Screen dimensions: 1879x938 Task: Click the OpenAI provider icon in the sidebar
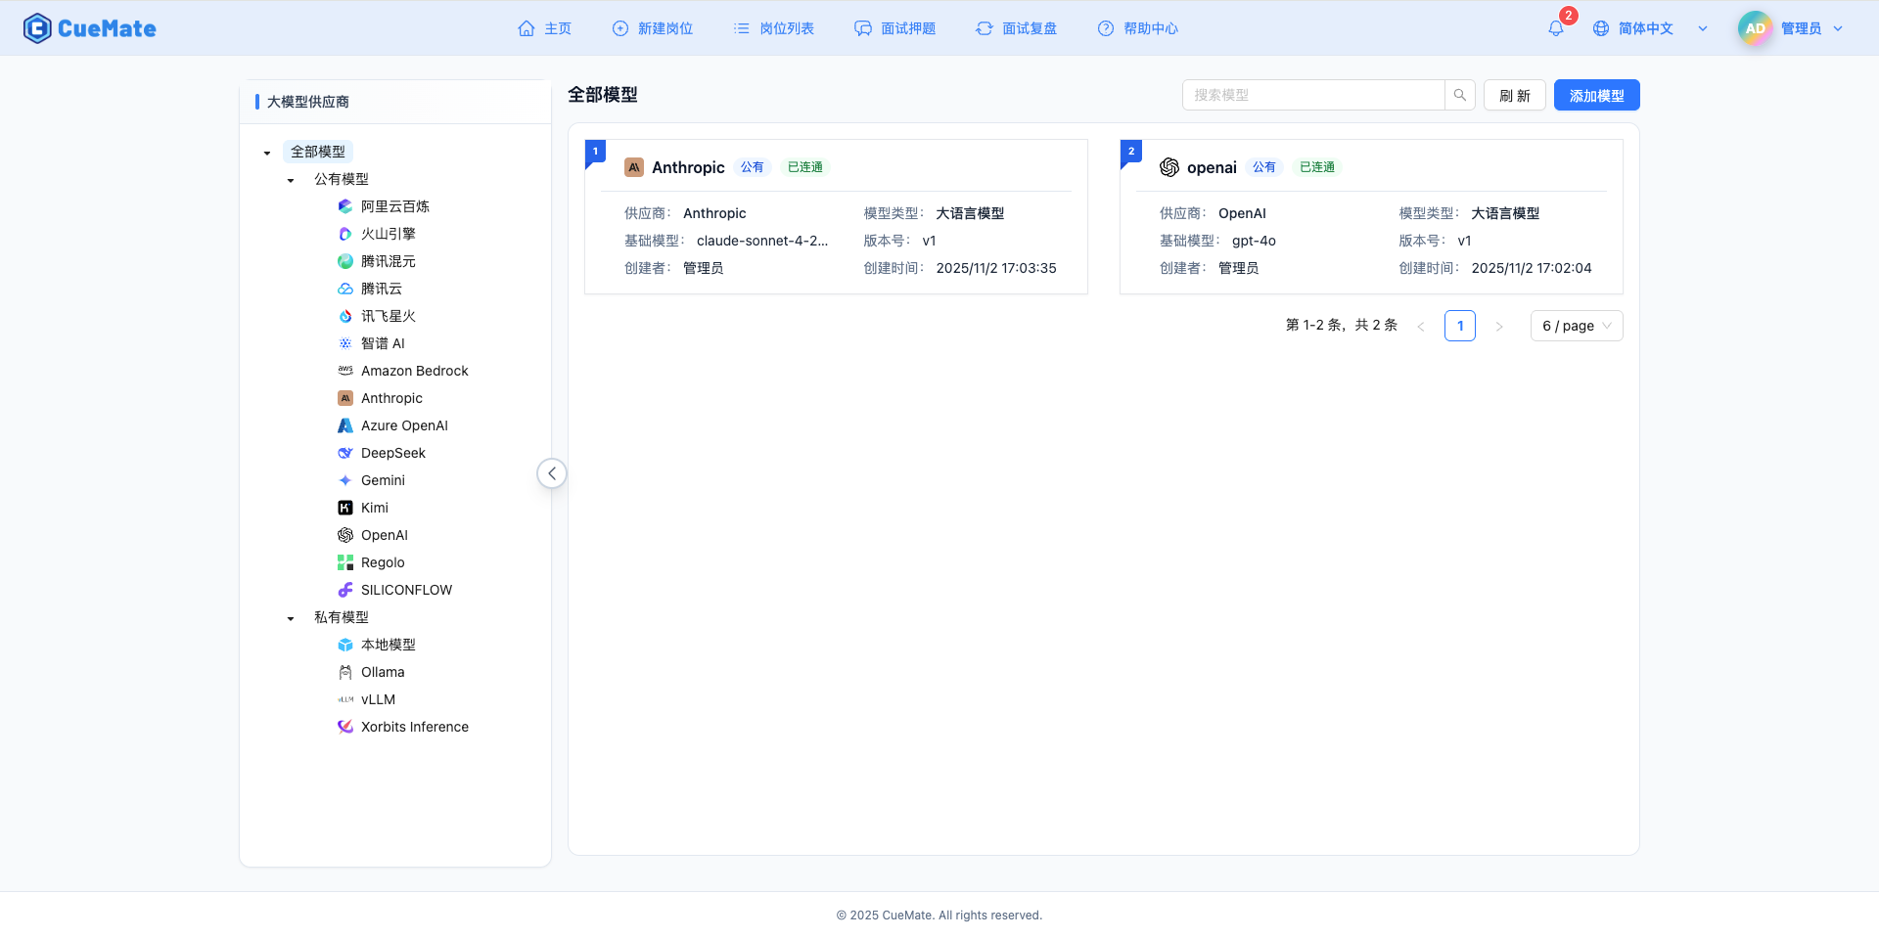(x=344, y=535)
